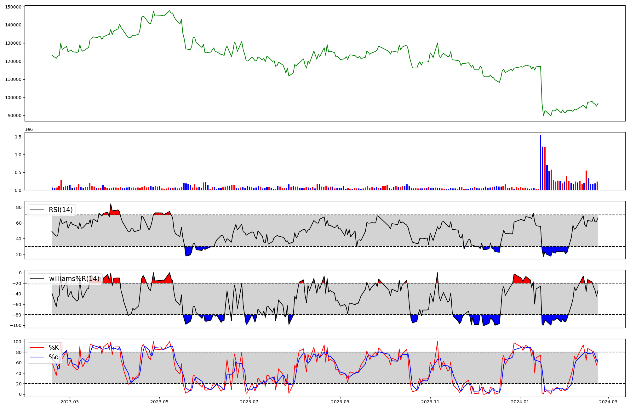This screenshot has height=409, width=630.
Task: Click the 1.5 volume axis tick label
Action: pyautogui.click(x=18, y=137)
